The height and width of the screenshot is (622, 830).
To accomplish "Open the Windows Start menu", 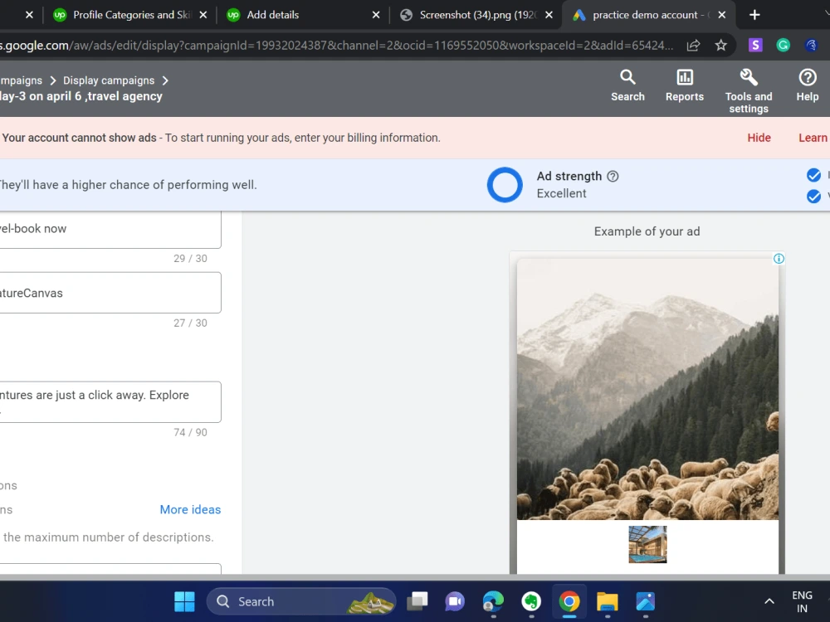I will [184, 601].
